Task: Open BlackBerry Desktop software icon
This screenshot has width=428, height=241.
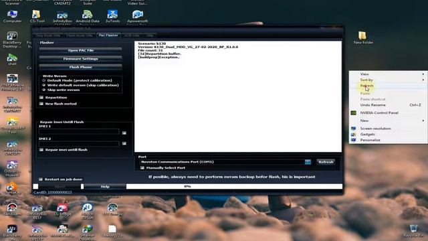Action: tap(12, 39)
